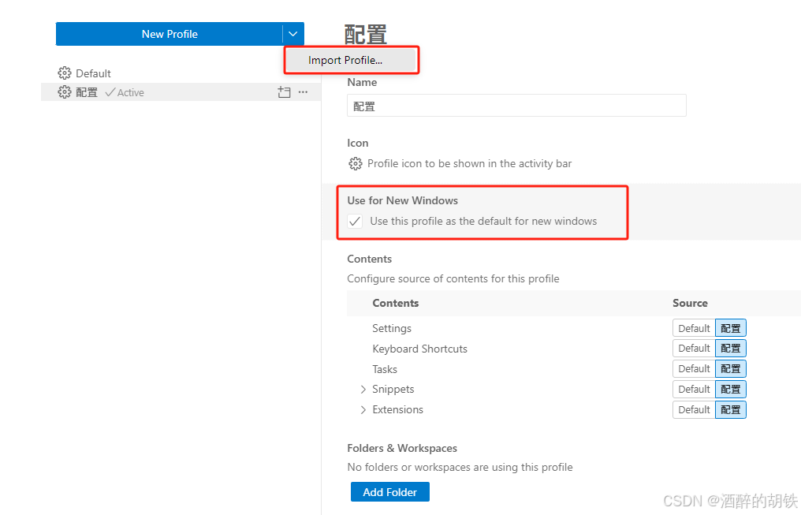Screen dimensions: 801x515
Task: Click the profile icon picker gear
Action: pyautogui.click(x=356, y=163)
